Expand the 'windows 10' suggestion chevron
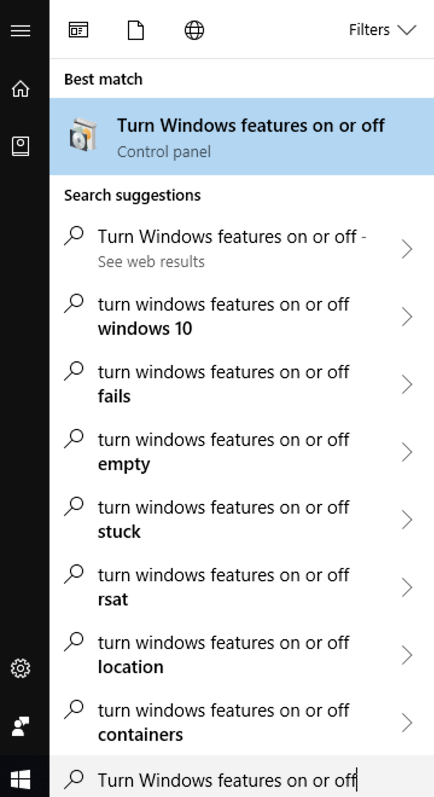The height and width of the screenshot is (797, 434). click(407, 316)
